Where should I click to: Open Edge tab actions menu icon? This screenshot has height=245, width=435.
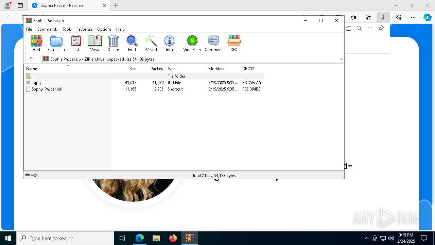click(20, 5)
